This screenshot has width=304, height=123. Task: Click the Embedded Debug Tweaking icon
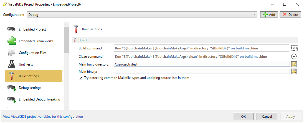coord(11,99)
